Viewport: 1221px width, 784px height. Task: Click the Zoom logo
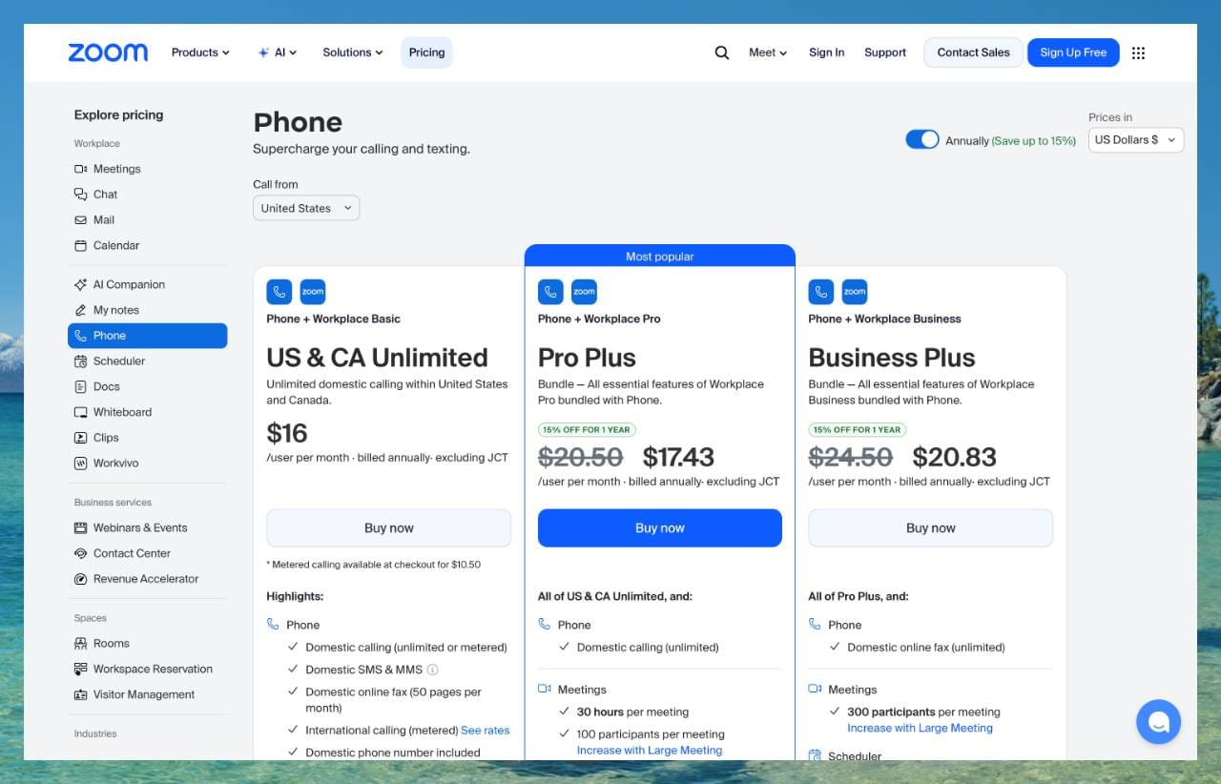coord(108,52)
